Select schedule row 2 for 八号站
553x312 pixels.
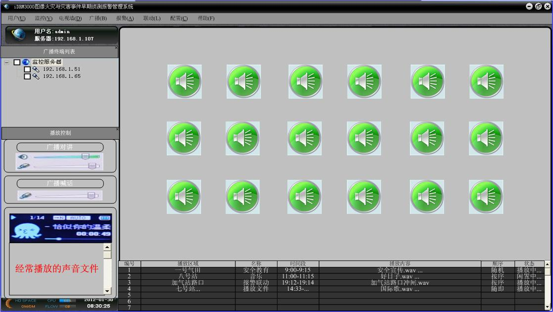(x=187, y=276)
